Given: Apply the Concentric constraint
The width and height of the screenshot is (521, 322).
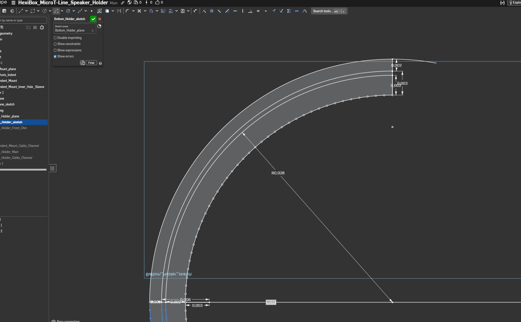Looking at the screenshot, I should pyautogui.click(x=212, y=11).
